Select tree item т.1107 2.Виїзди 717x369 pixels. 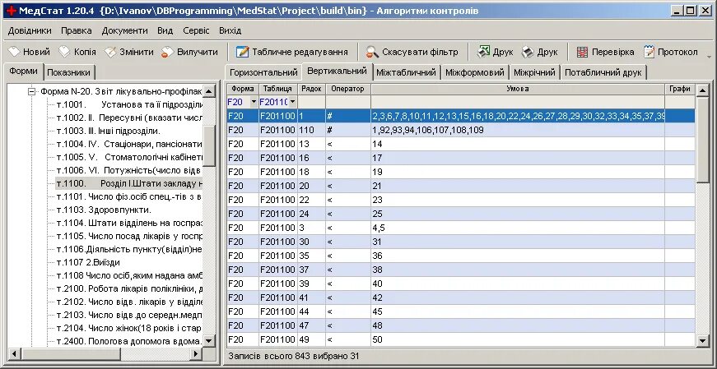88,263
